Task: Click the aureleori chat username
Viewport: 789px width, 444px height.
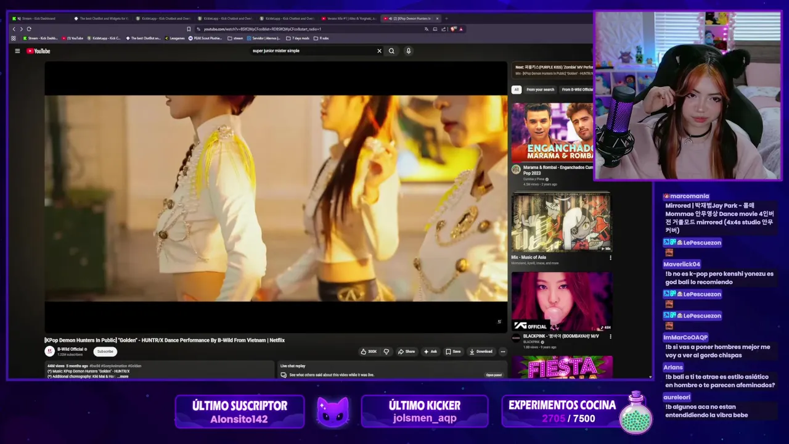Action: coord(677,397)
